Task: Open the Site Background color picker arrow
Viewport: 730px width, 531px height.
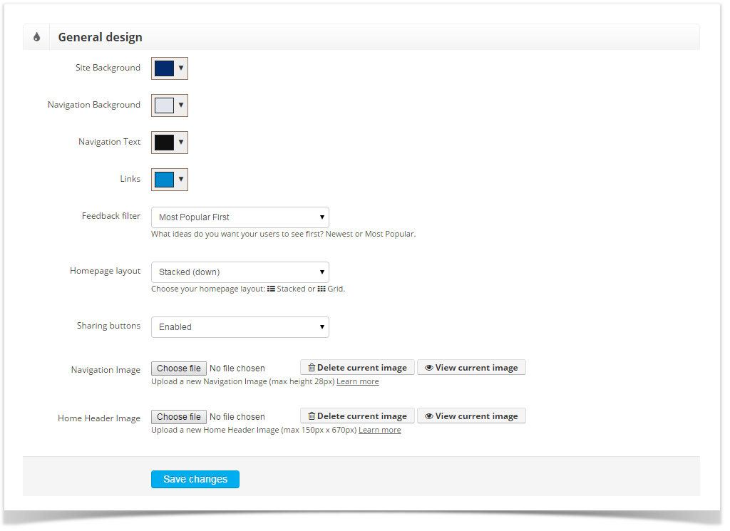Action: [181, 68]
